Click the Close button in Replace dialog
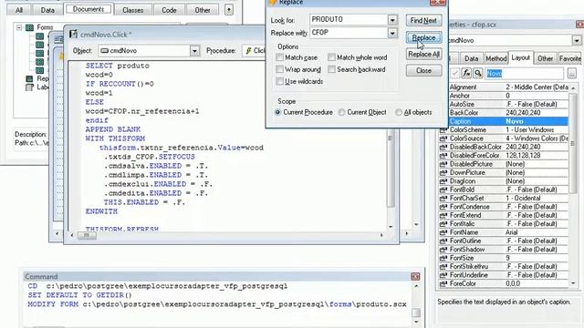This screenshot has width=584, height=328. 423,70
